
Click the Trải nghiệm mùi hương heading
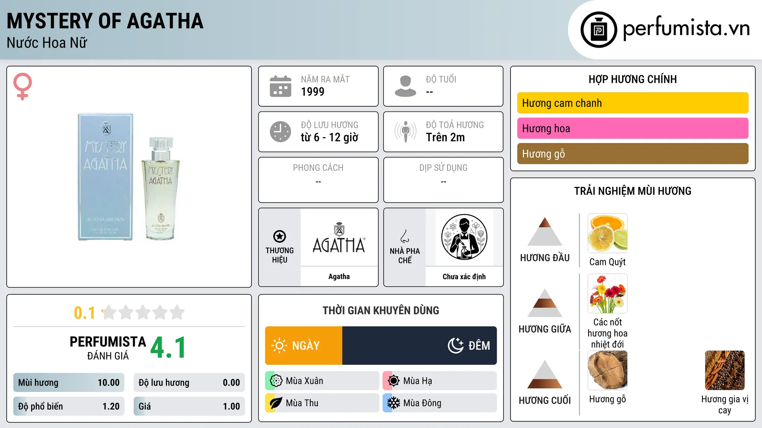pos(633,191)
